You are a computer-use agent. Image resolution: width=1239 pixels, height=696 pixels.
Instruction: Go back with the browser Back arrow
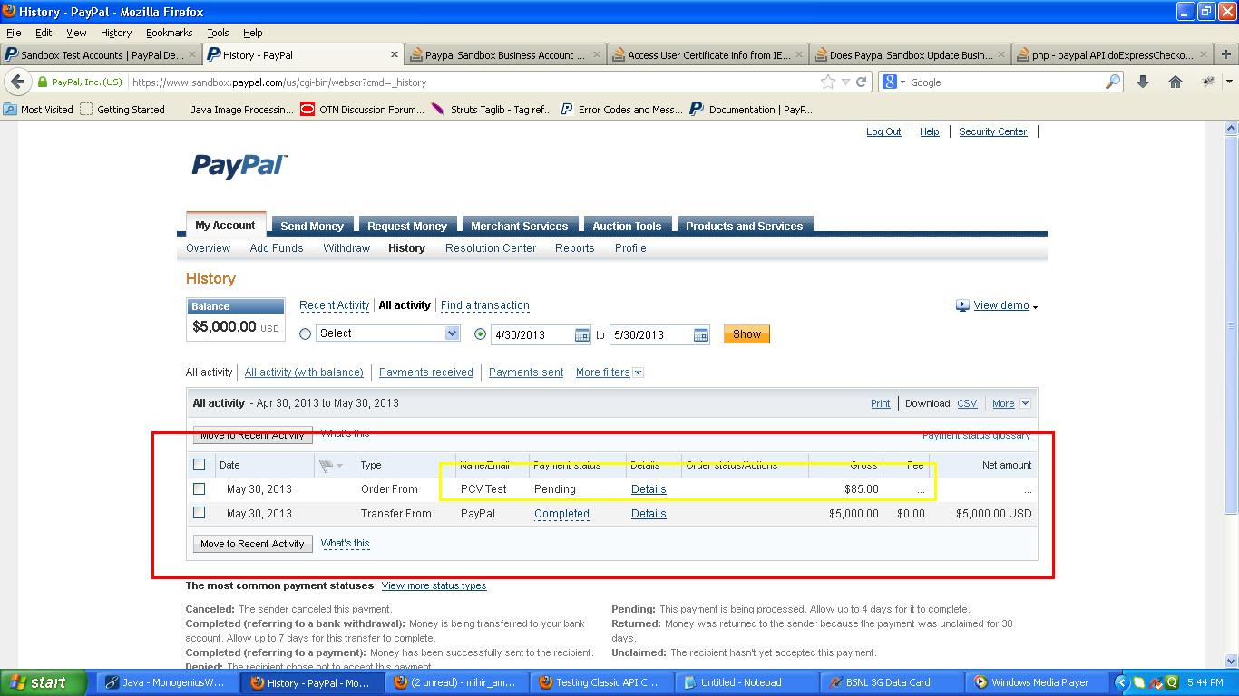click(x=16, y=82)
